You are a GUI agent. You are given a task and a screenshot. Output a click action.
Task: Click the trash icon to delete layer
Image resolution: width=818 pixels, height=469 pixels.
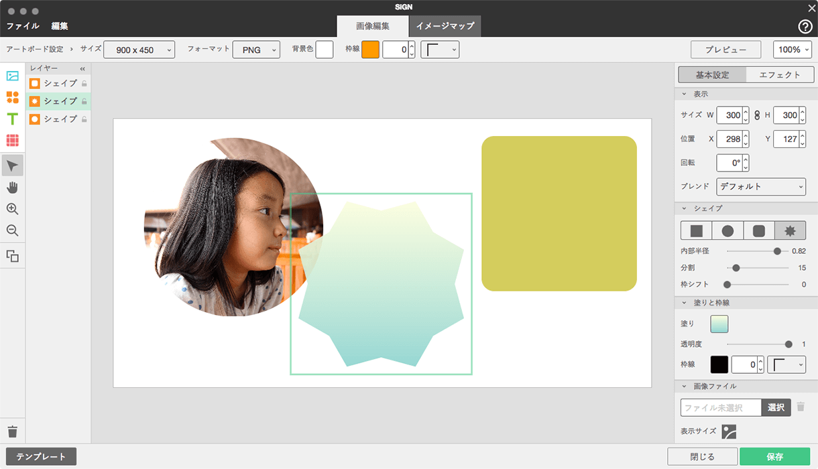[12, 431]
